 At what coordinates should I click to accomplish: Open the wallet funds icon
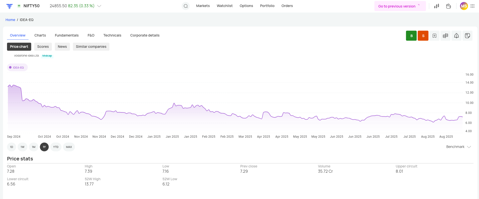click(448, 6)
